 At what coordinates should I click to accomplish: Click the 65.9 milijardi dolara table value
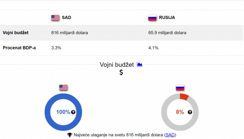tap(167, 33)
